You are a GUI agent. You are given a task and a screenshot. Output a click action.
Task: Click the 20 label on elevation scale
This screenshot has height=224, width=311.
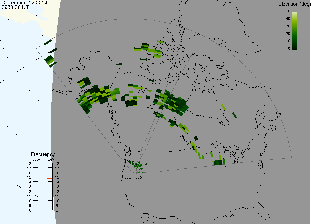click(288, 34)
